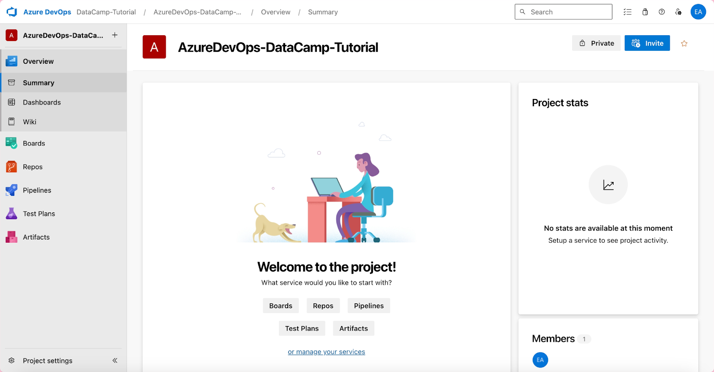
Task: Click the plus icon beside project name
Action: (x=115, y=35)
